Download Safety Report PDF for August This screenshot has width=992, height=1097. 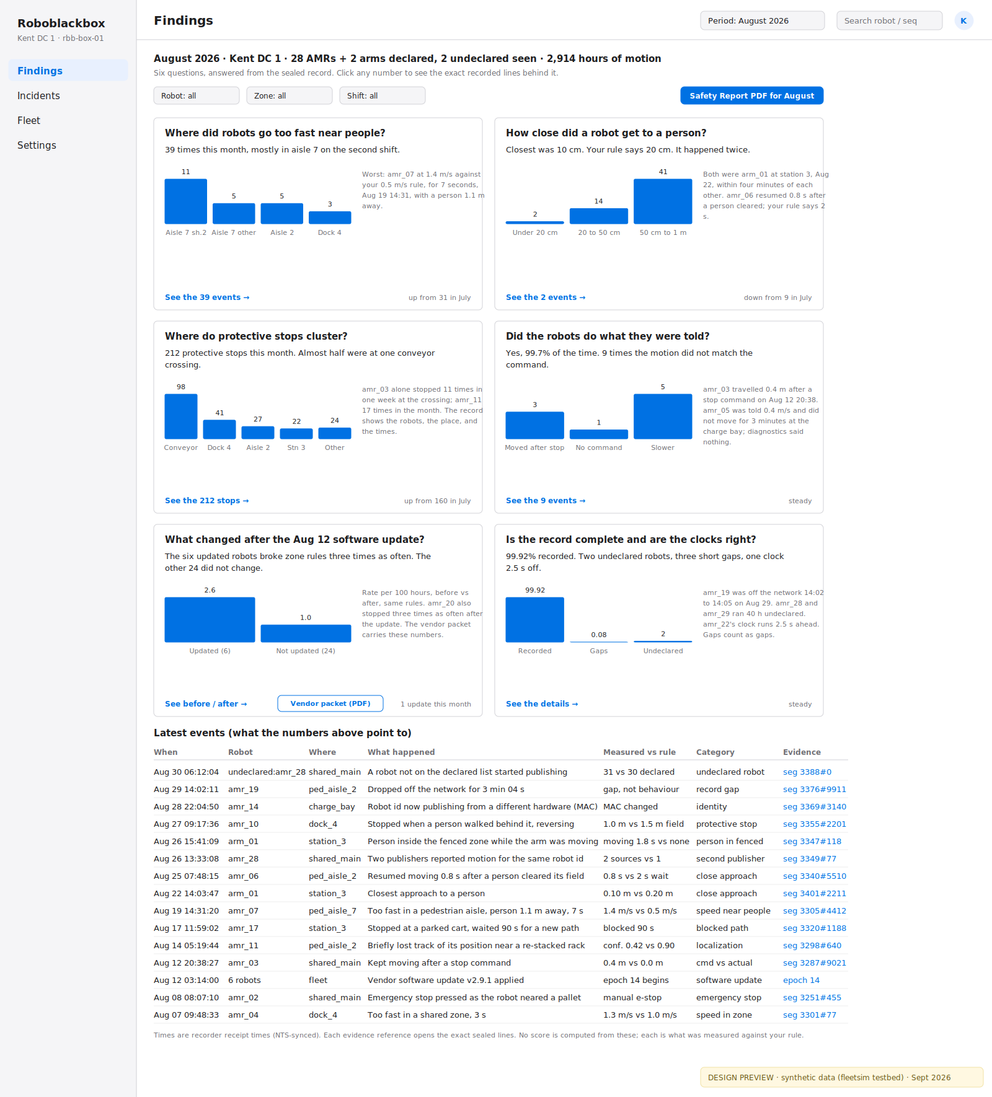pos(751,95)
